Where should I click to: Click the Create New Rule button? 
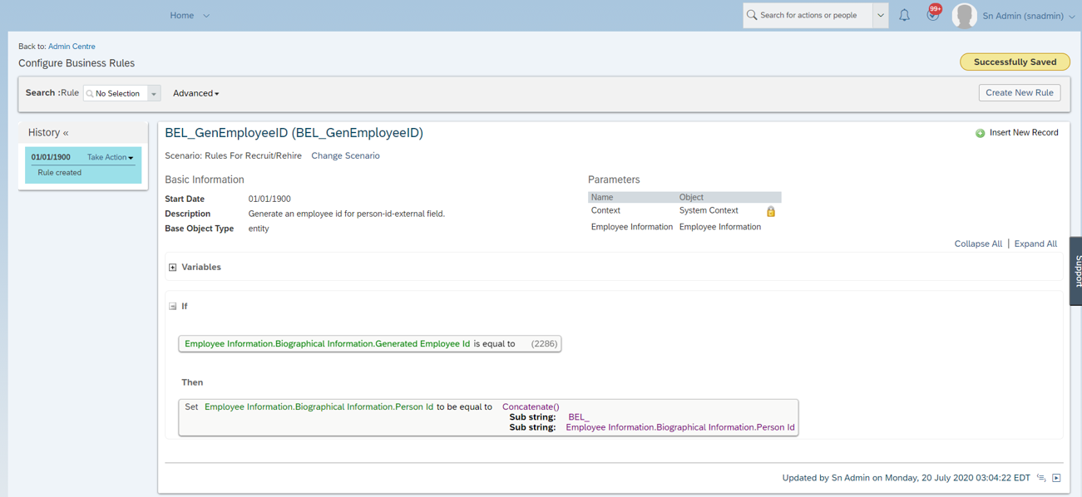click(x=1020, y=93)
